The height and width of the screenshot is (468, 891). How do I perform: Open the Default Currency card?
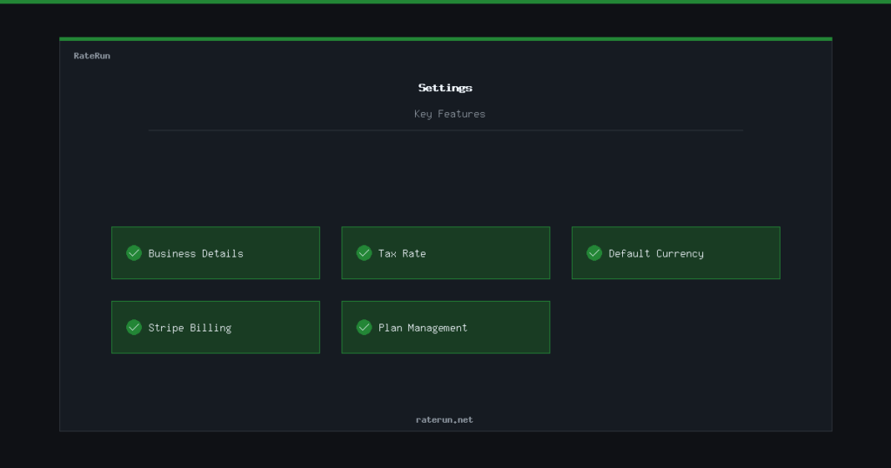tap(676, 253)
